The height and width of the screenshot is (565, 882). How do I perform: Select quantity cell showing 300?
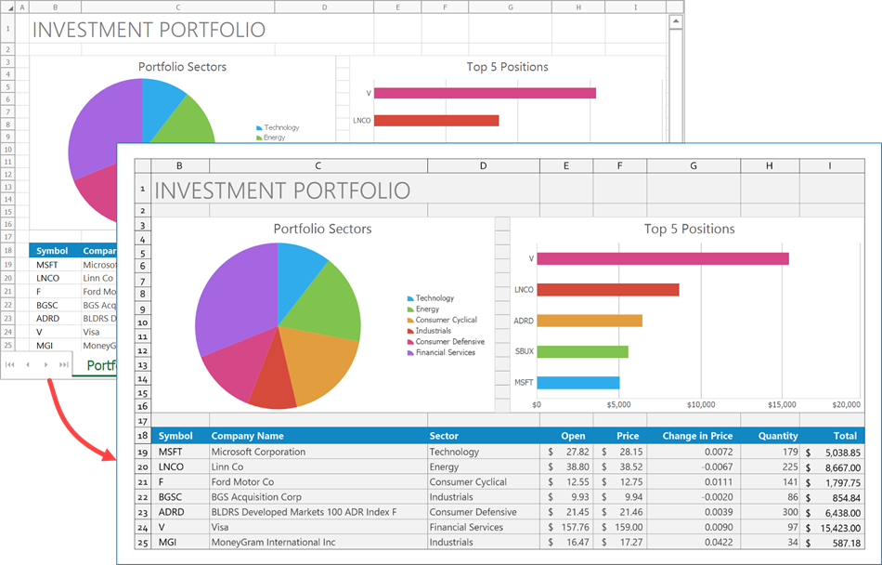(x=770, y=512)
